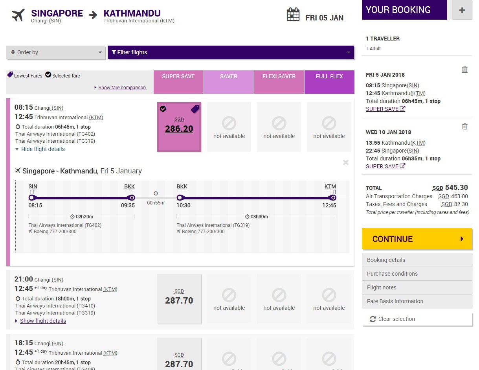Open the Purchase conditions section
The height and width of the screenshot is (370, 479).
pyautogui.click(x=417, y=274)
